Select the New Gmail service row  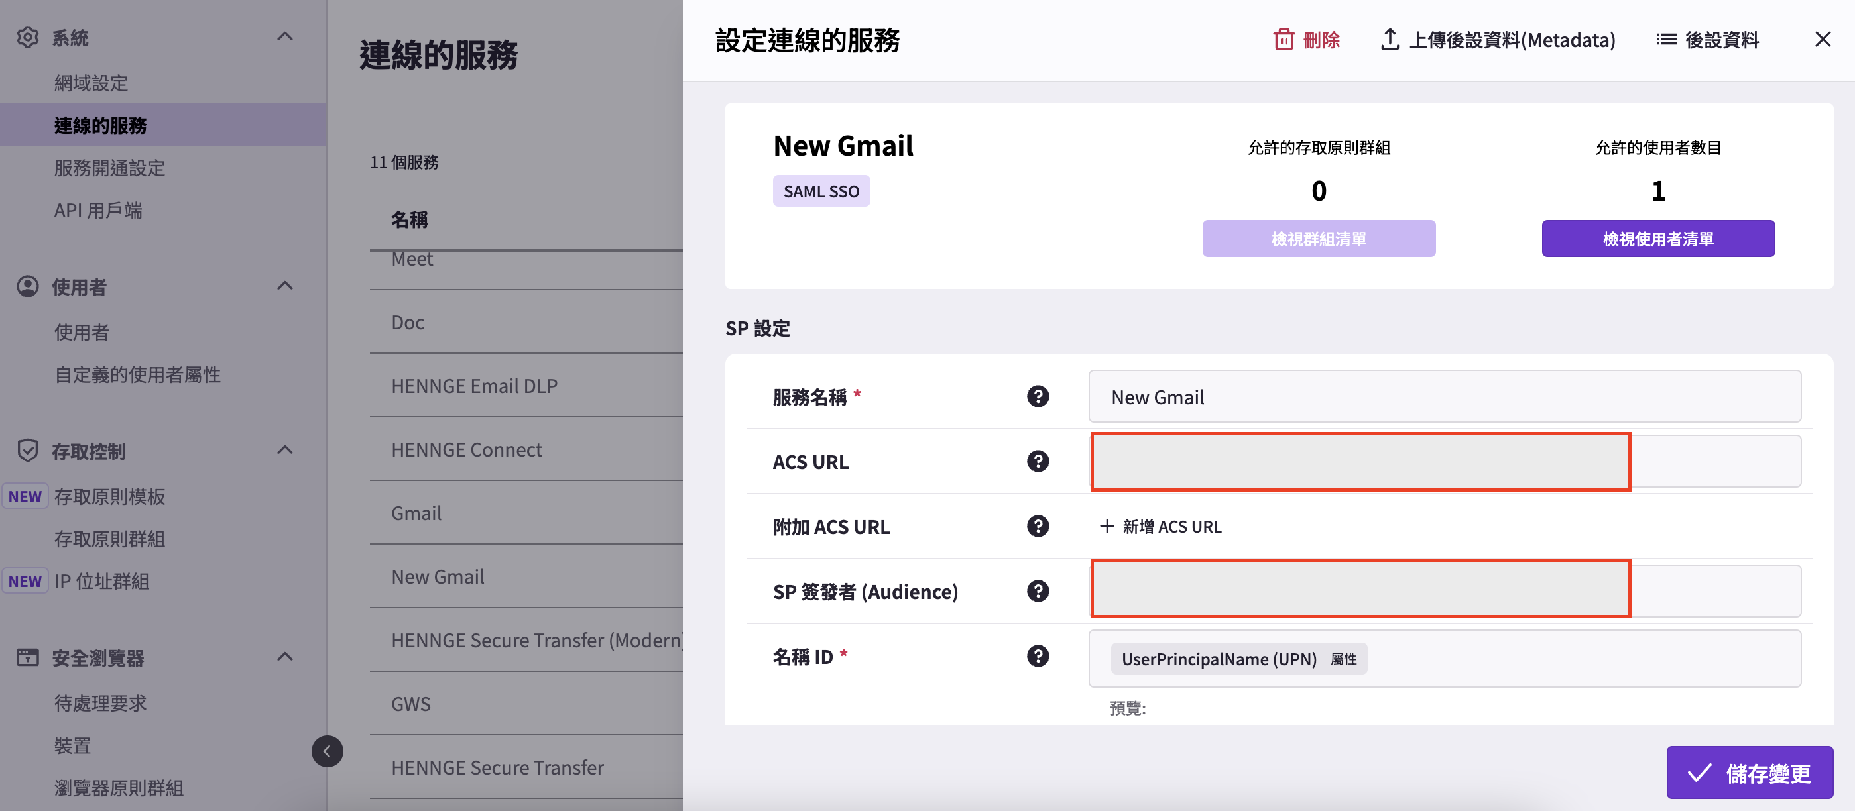point(526,576)
